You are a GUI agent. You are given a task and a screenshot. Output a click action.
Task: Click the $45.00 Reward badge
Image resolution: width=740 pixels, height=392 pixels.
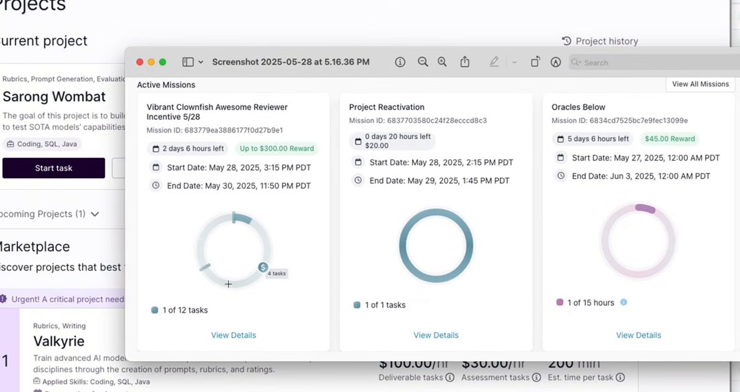tap(669, 139)
